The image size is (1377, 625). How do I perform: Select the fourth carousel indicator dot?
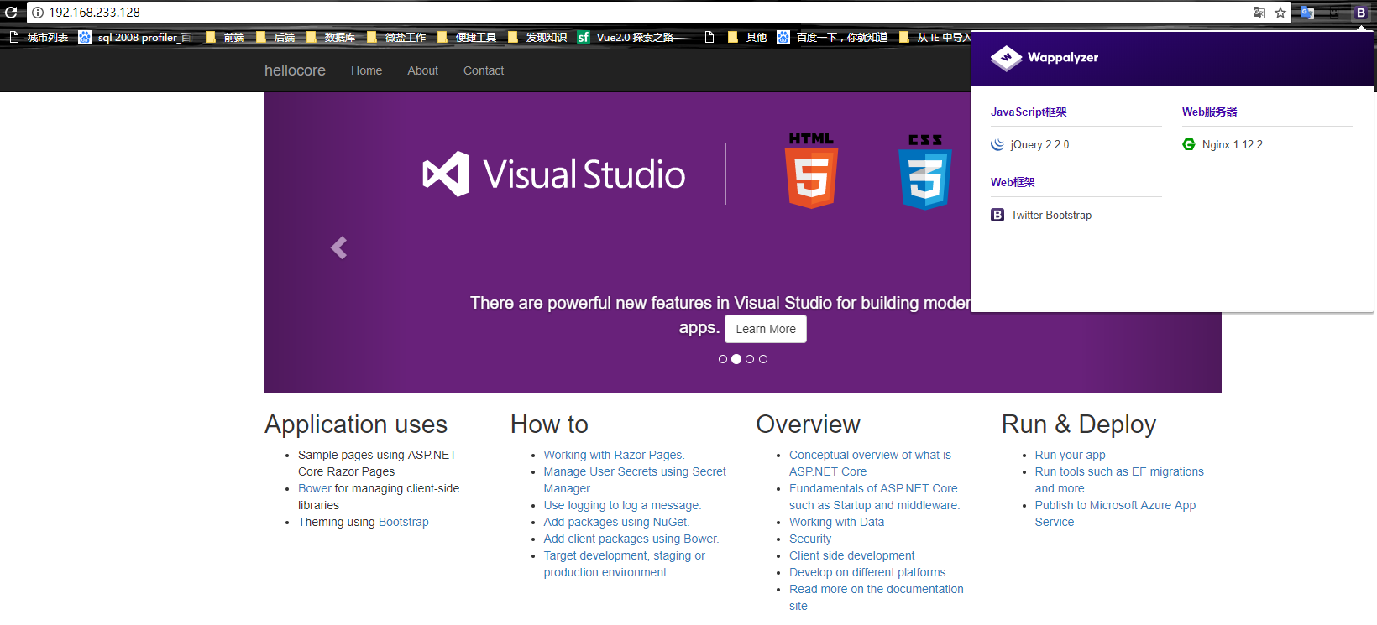[763, 359]
